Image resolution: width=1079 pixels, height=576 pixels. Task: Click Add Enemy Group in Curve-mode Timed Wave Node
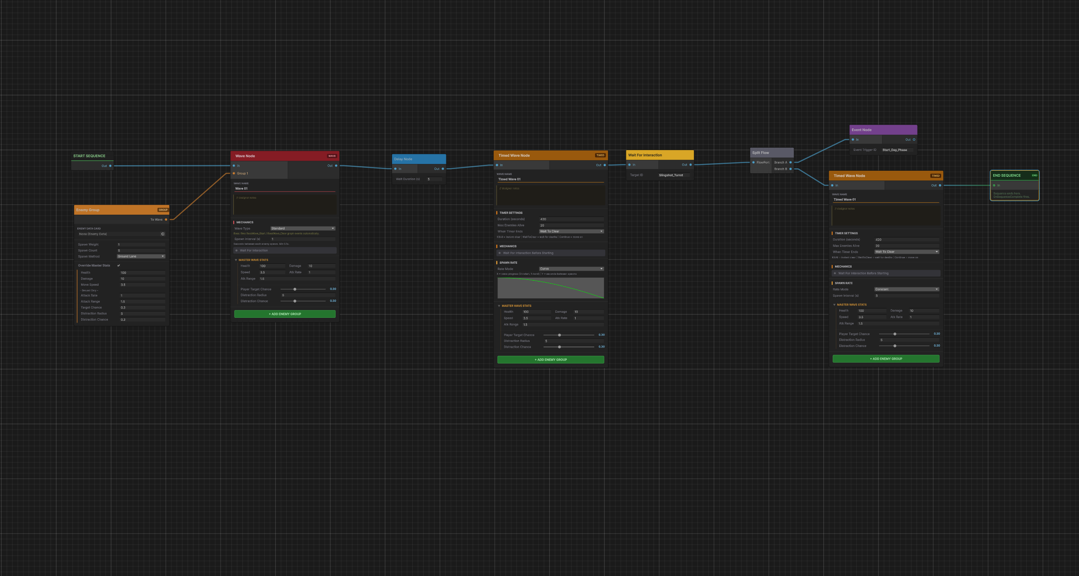pos(551,360)
